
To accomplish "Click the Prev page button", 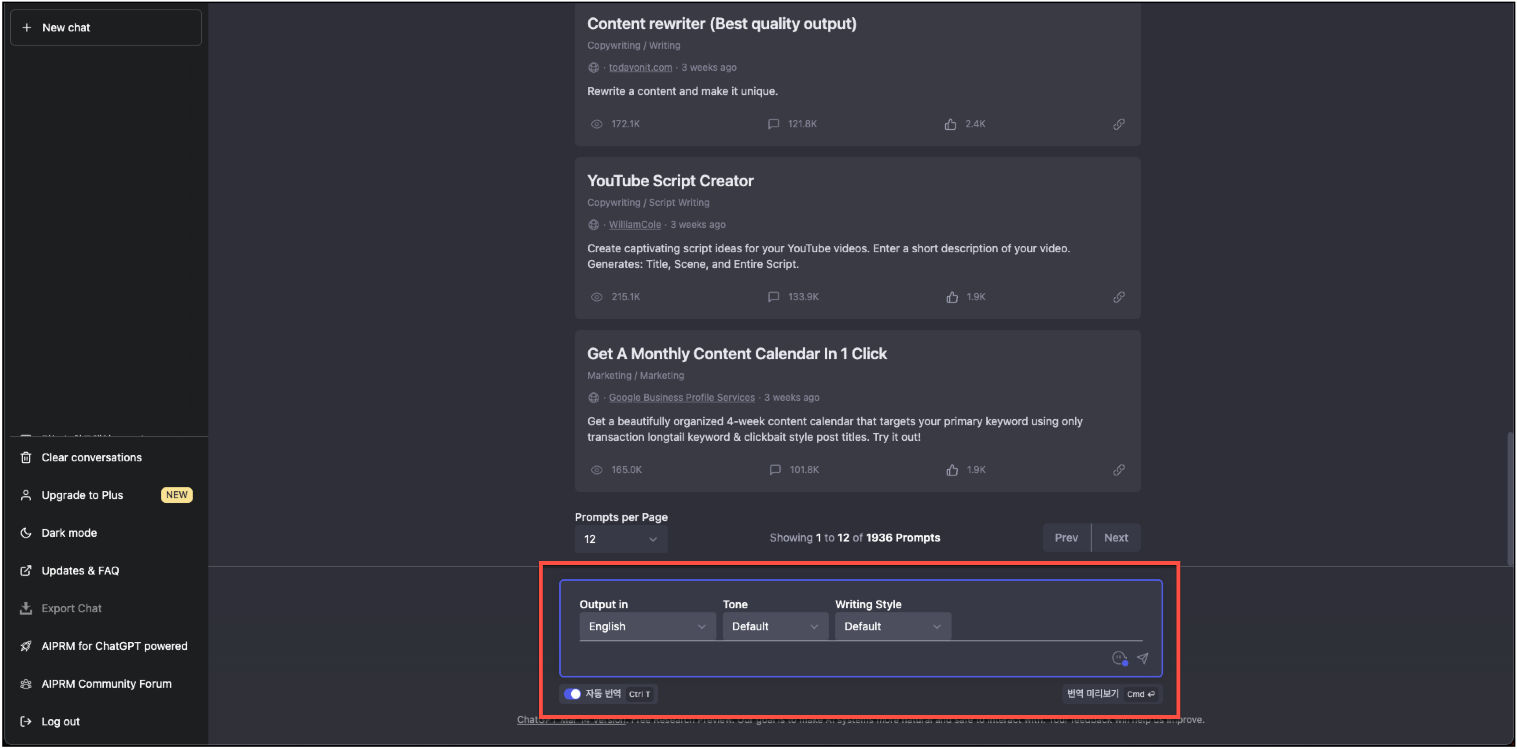I will pyautogui.click(x=1066, y=537).
